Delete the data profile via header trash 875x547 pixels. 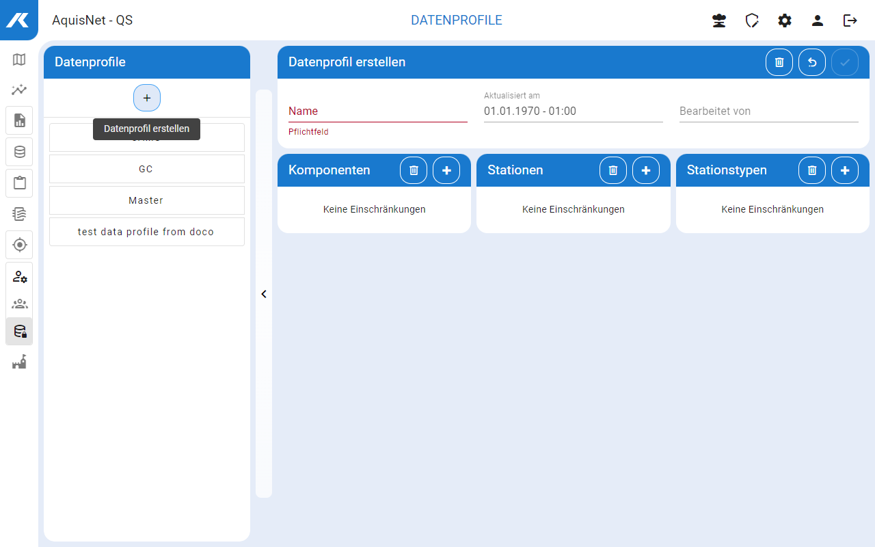(x=779, y=62)
